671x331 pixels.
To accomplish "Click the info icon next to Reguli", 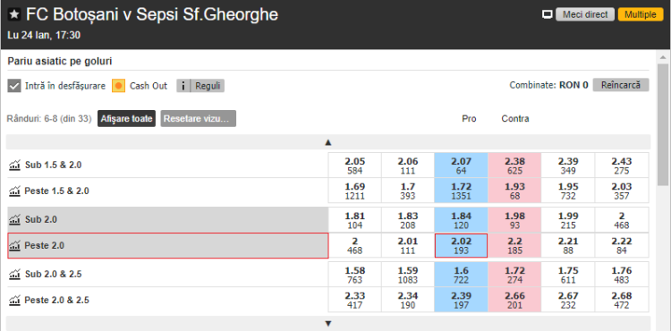I will (x=183, y=86).
